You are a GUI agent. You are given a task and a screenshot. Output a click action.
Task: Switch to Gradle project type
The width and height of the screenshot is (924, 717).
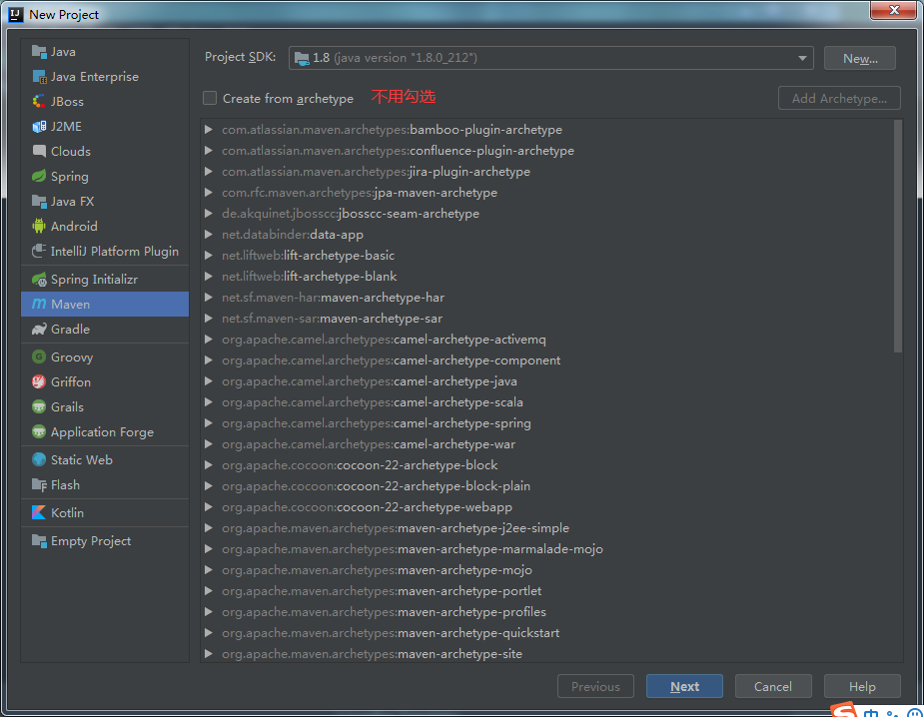pos(105,330)
